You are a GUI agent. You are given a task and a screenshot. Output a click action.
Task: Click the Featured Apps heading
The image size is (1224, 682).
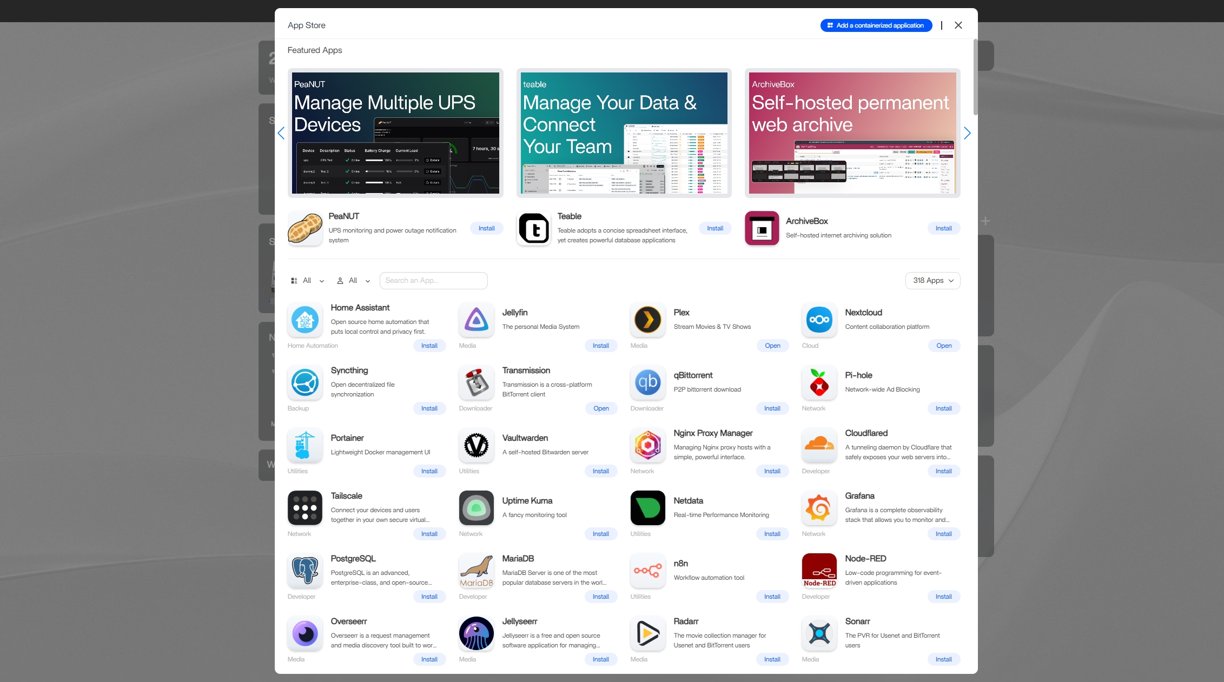click(x=315, y=50)
